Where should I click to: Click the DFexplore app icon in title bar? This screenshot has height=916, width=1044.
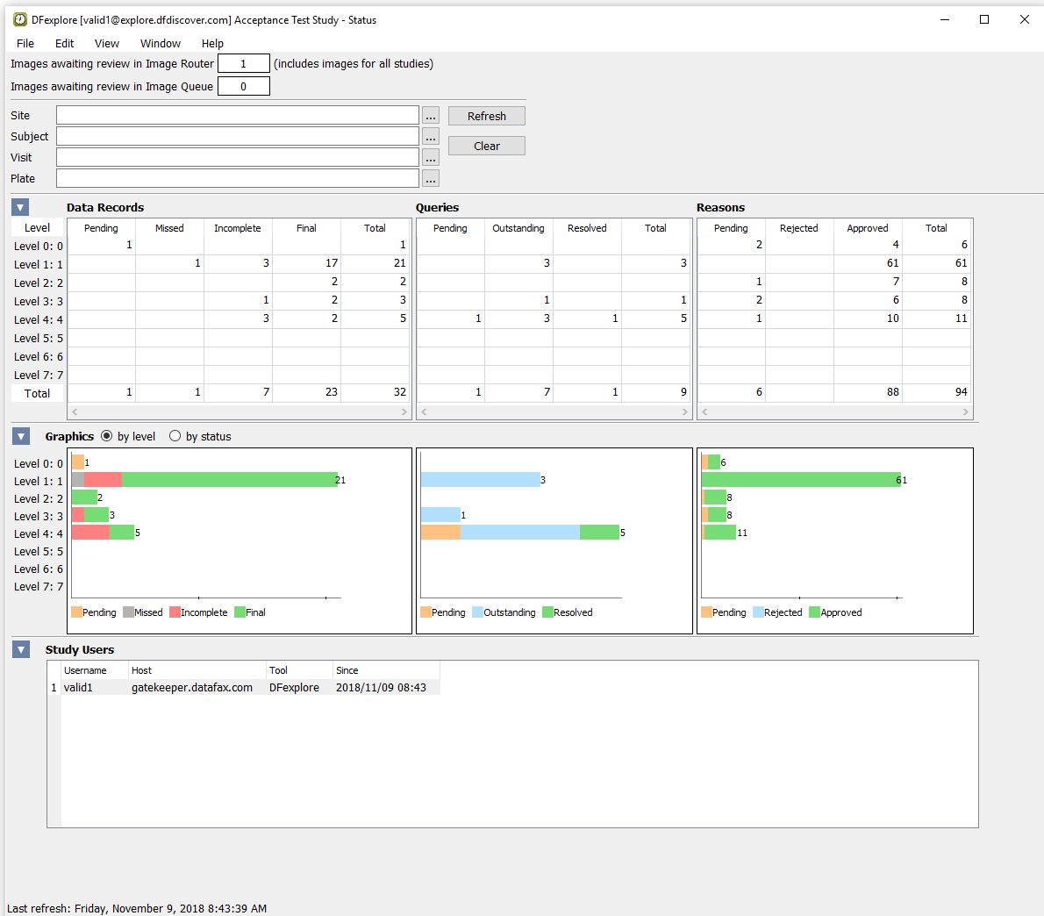[x=19, y=19]
